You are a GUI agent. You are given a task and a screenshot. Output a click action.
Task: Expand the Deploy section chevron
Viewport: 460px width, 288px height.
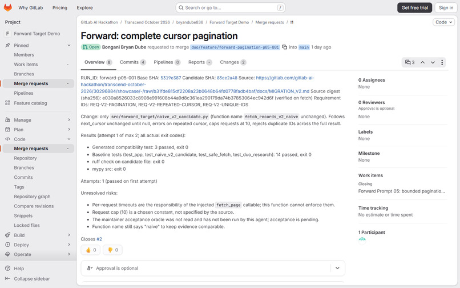pyautogui.click(x=69, y=245)
